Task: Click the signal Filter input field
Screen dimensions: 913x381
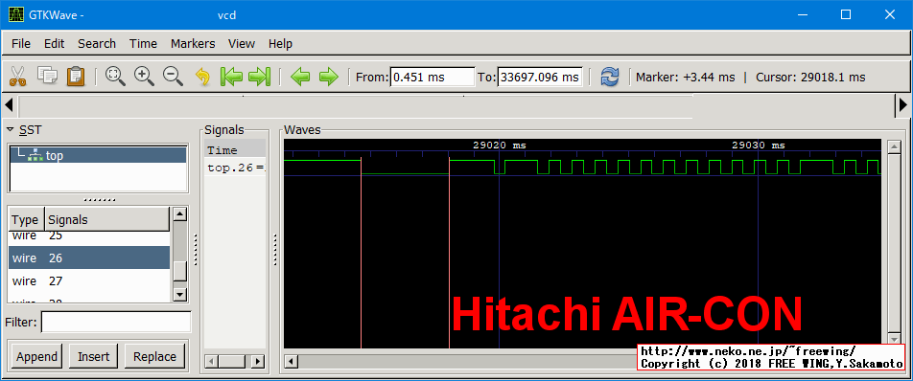Action: (116, 322)
